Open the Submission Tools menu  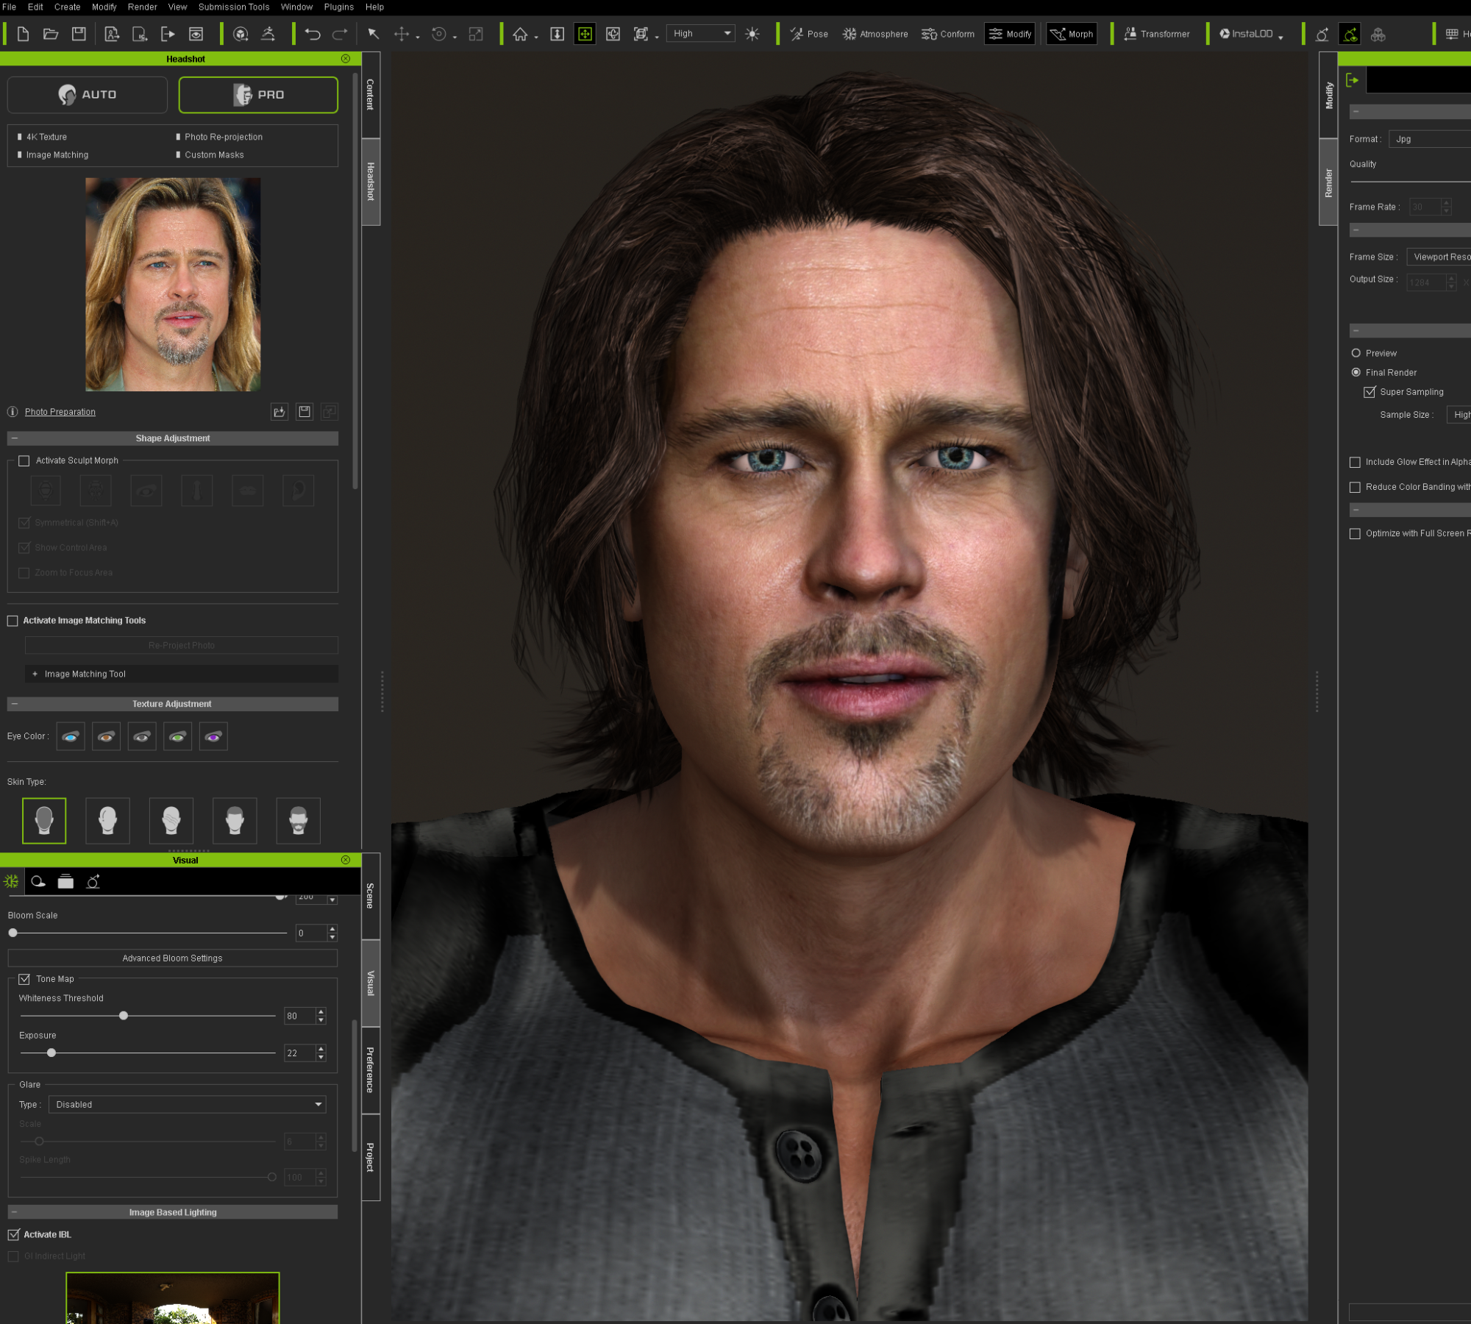click(x=234, y=7)
